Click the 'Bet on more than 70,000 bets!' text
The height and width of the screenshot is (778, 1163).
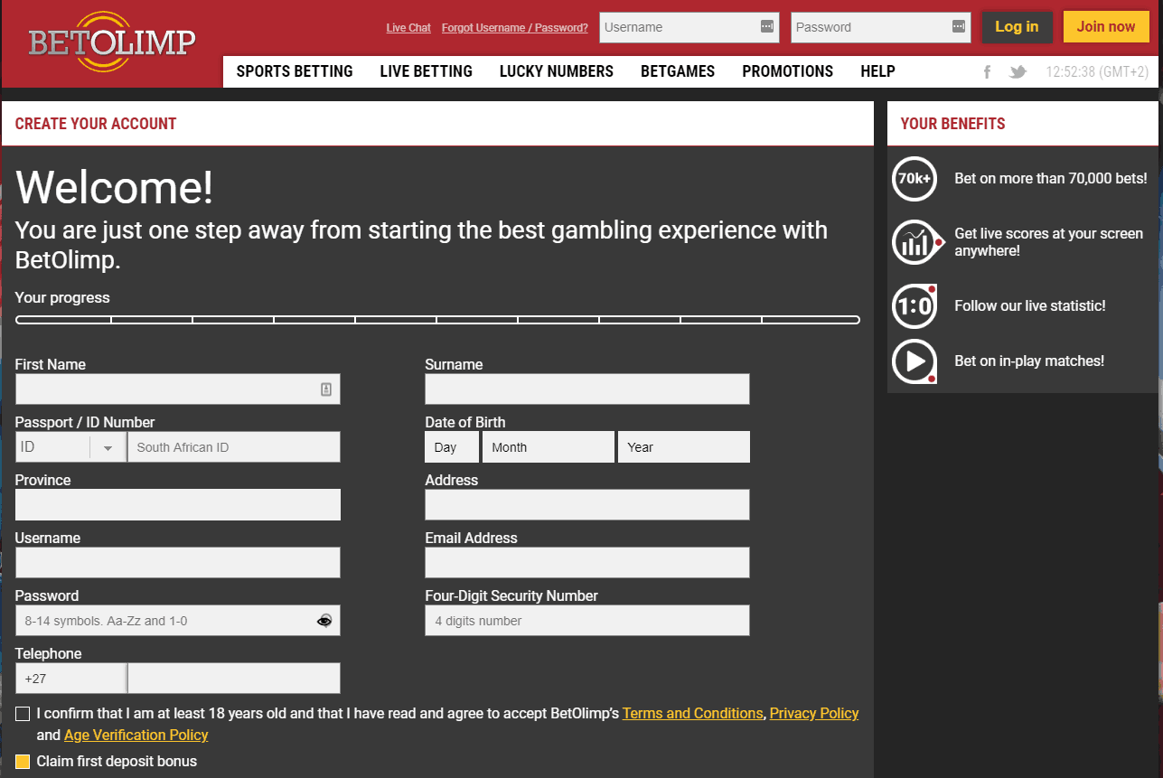[x=1051, y=179]
